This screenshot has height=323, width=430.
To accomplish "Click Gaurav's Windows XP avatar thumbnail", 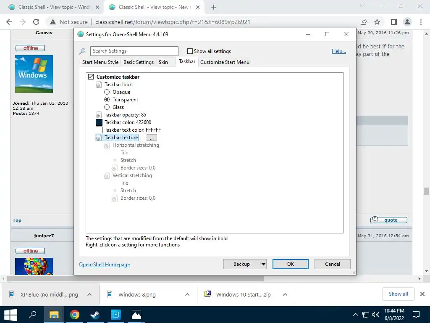I will pyautogui.click(x=34, y=74).
